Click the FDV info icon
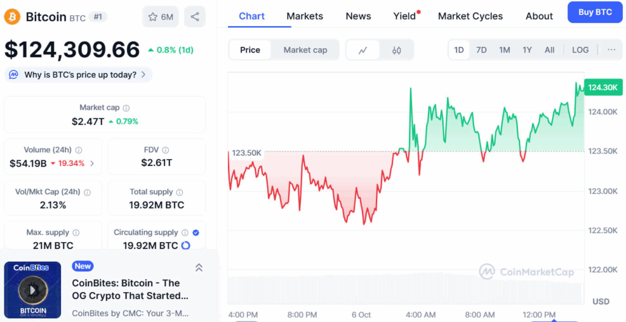The height and width of the screenshot is (322, 626). (166, 149)
